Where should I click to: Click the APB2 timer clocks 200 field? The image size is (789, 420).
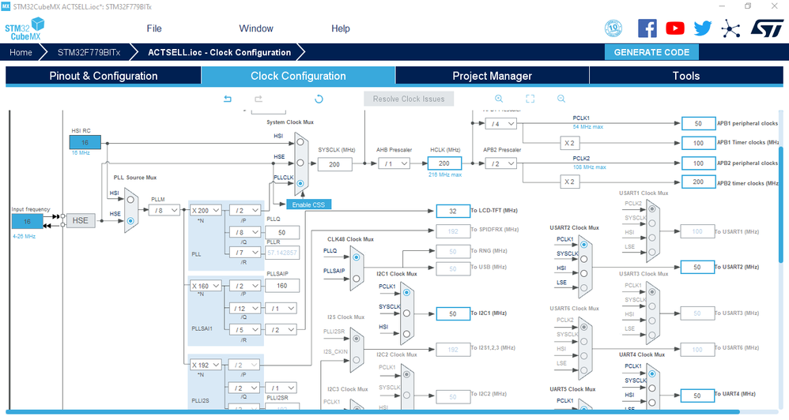[x=698, y=182]
